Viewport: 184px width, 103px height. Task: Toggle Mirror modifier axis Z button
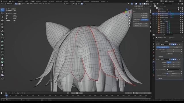click(x=178, y=62)
